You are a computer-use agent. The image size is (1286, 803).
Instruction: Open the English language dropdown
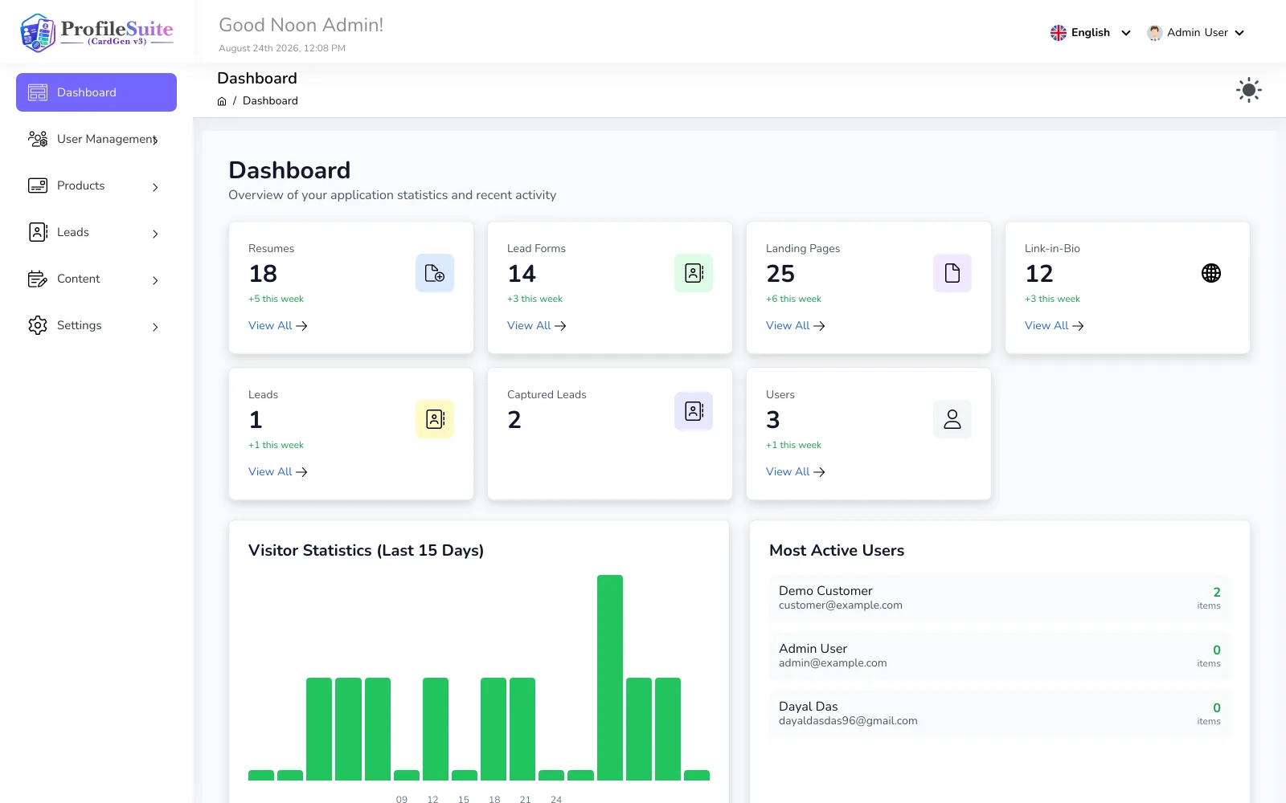tap(1091, 33)
